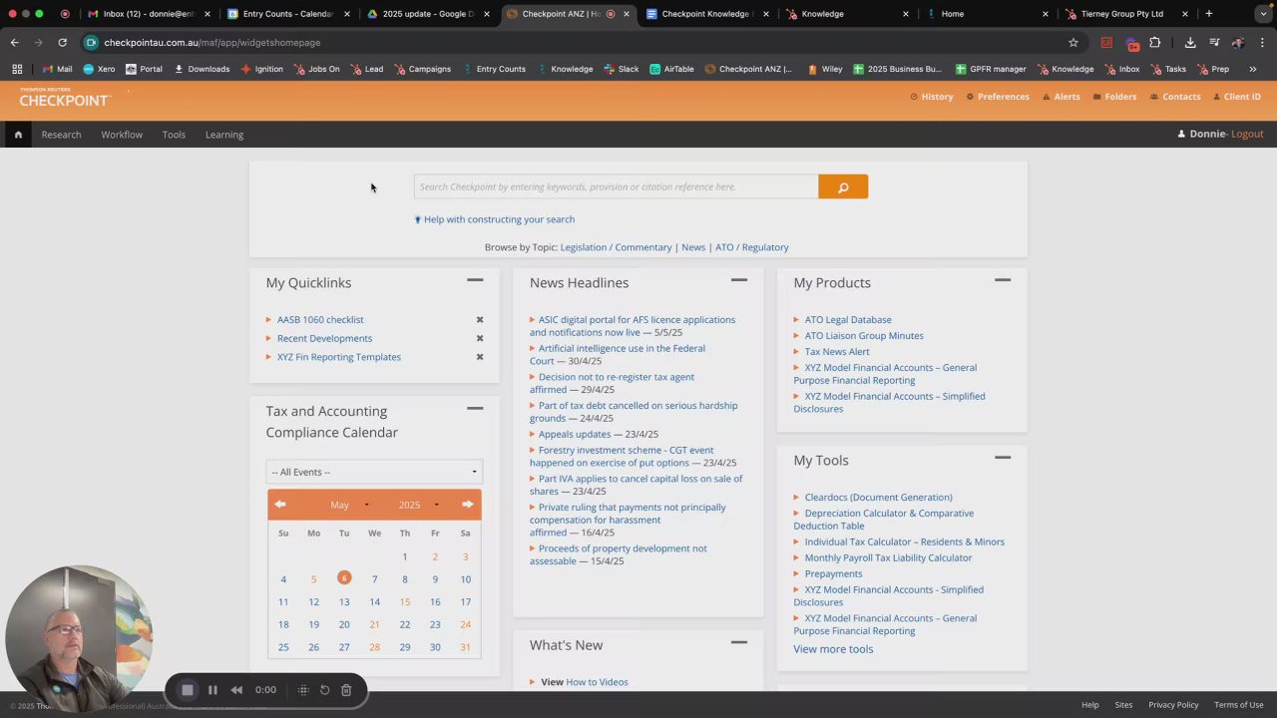
Task: Collapse the News Headlines panel
Action: pyautogui.click(x=739, y=280)
